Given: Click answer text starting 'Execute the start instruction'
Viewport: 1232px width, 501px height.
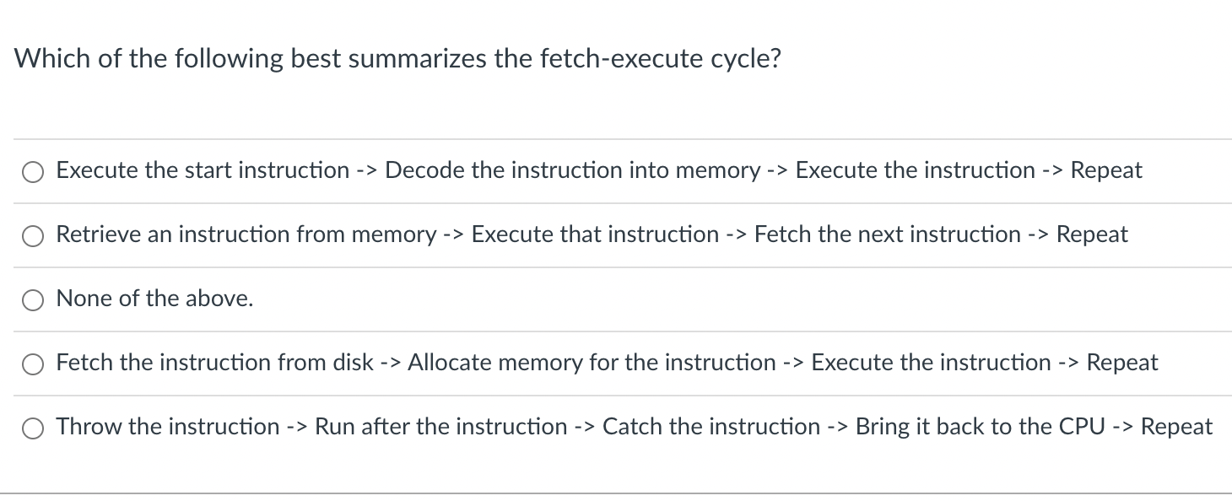Looking at the screenshot, I should [x=599, y=170].
